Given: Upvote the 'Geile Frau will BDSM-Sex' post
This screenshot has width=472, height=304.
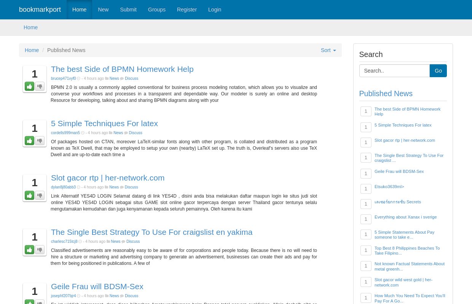Looking at the screenshot, I should [29, 302].
